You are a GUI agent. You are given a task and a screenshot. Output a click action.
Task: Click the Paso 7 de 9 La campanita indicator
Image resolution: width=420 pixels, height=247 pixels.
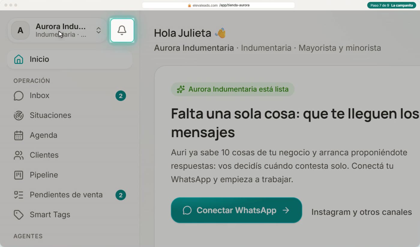391,5
